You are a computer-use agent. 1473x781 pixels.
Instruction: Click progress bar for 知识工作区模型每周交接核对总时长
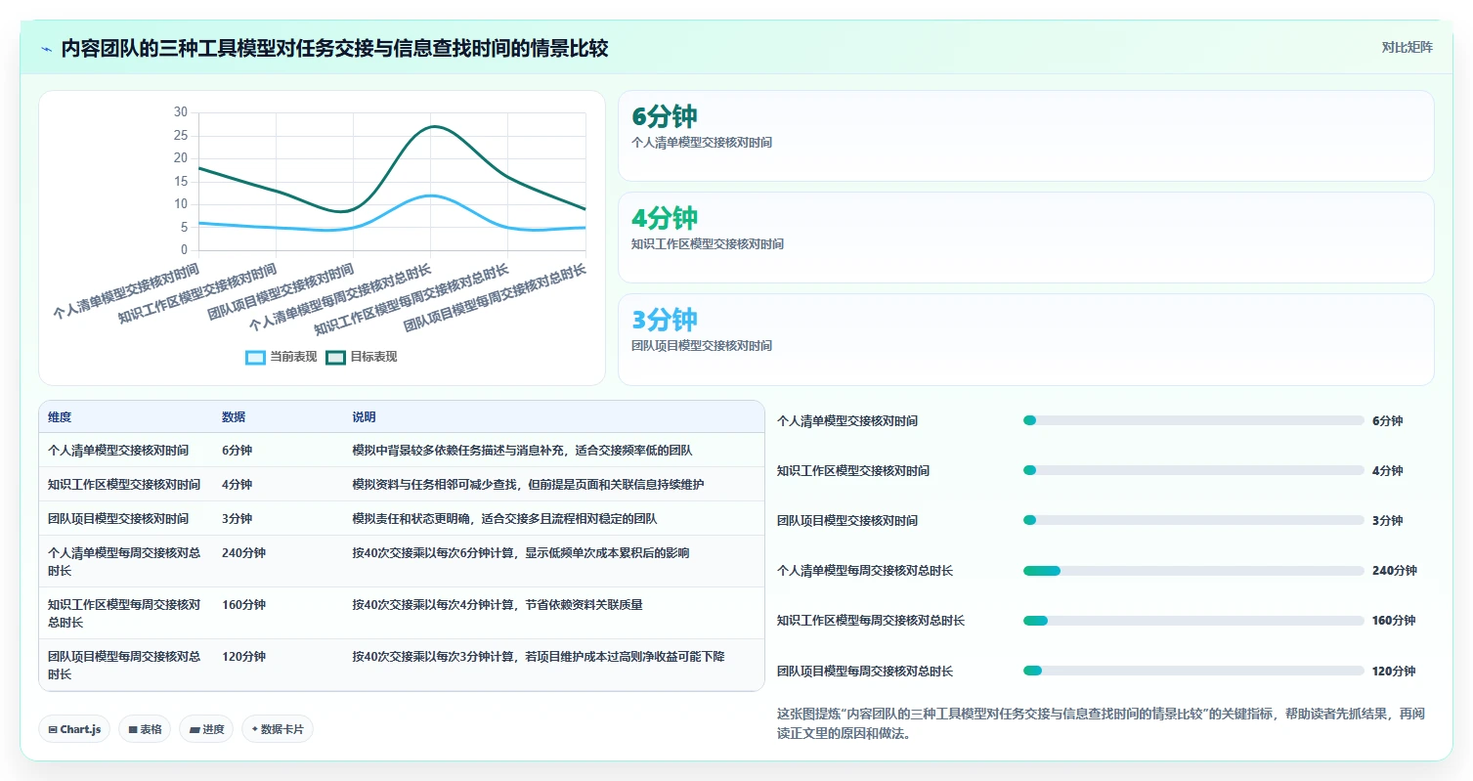point(1193,621)
